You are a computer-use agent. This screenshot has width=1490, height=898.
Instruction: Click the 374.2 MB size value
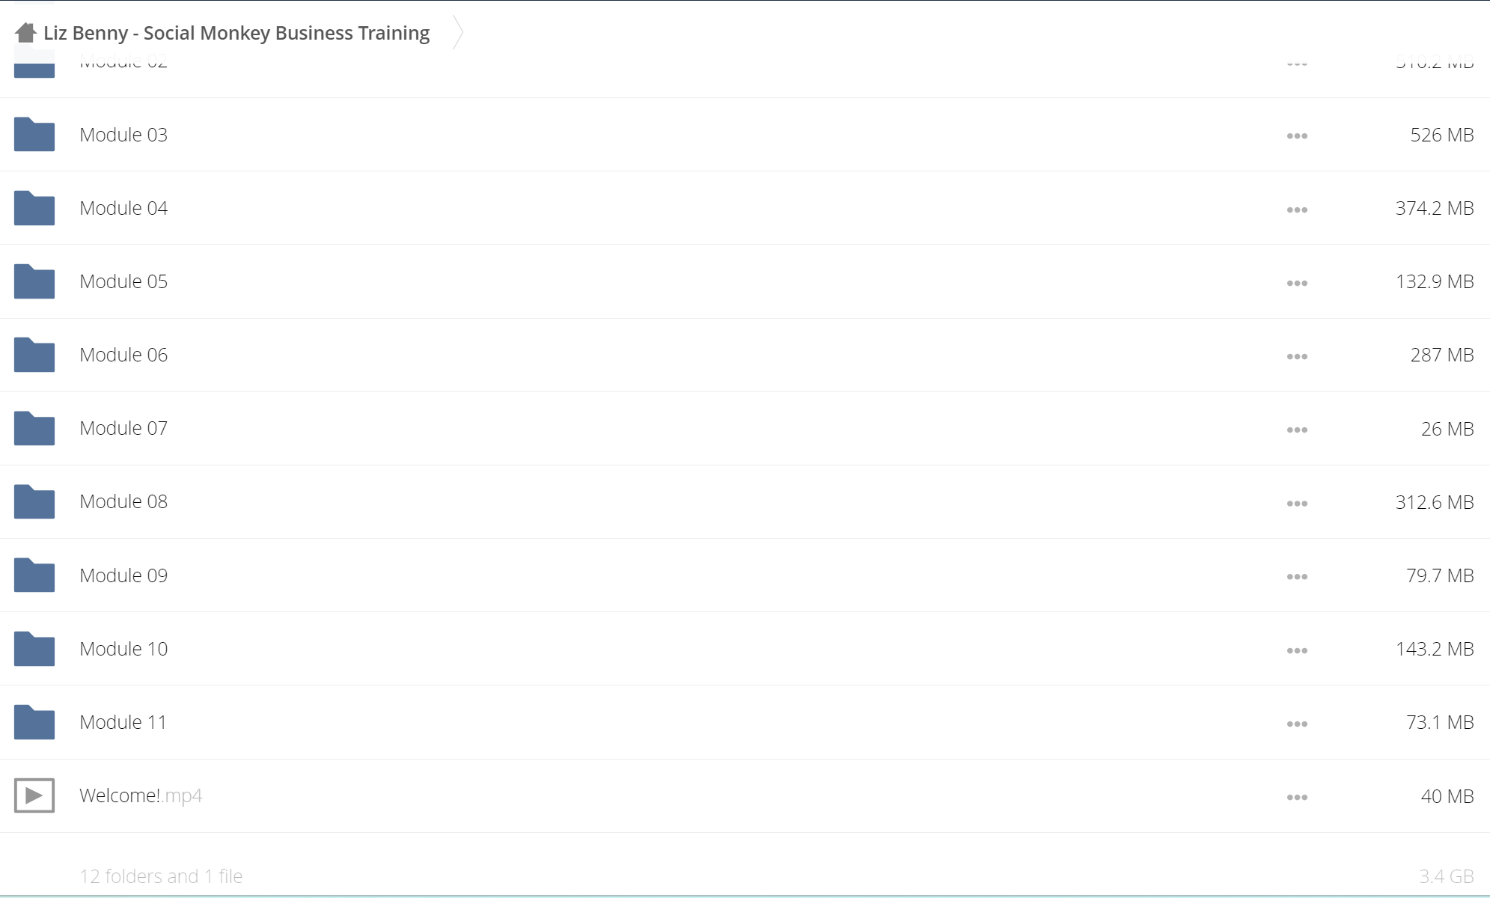pos(1435,208)
